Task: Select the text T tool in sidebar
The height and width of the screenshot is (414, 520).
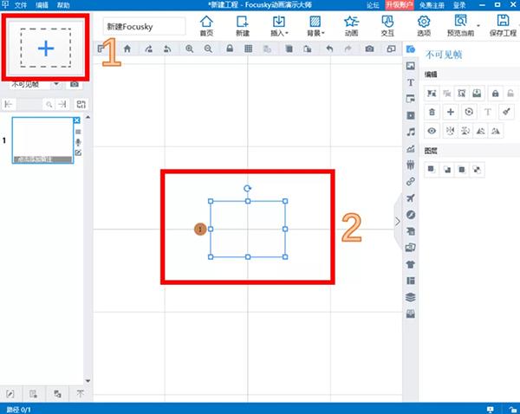Action: (411, 82)
